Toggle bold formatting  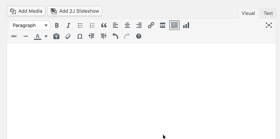(57, 25)
